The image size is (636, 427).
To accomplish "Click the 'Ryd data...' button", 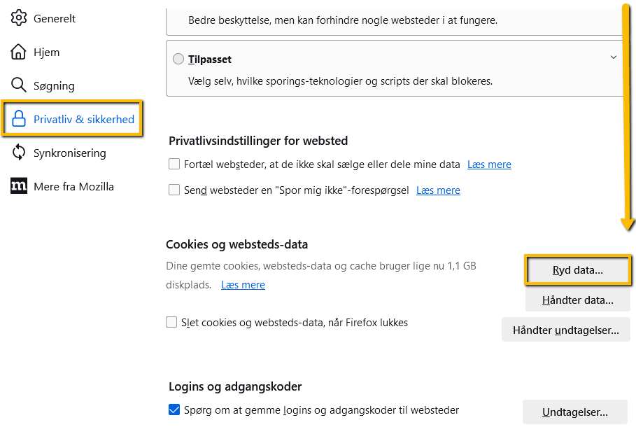I will [x=578, y=270].
